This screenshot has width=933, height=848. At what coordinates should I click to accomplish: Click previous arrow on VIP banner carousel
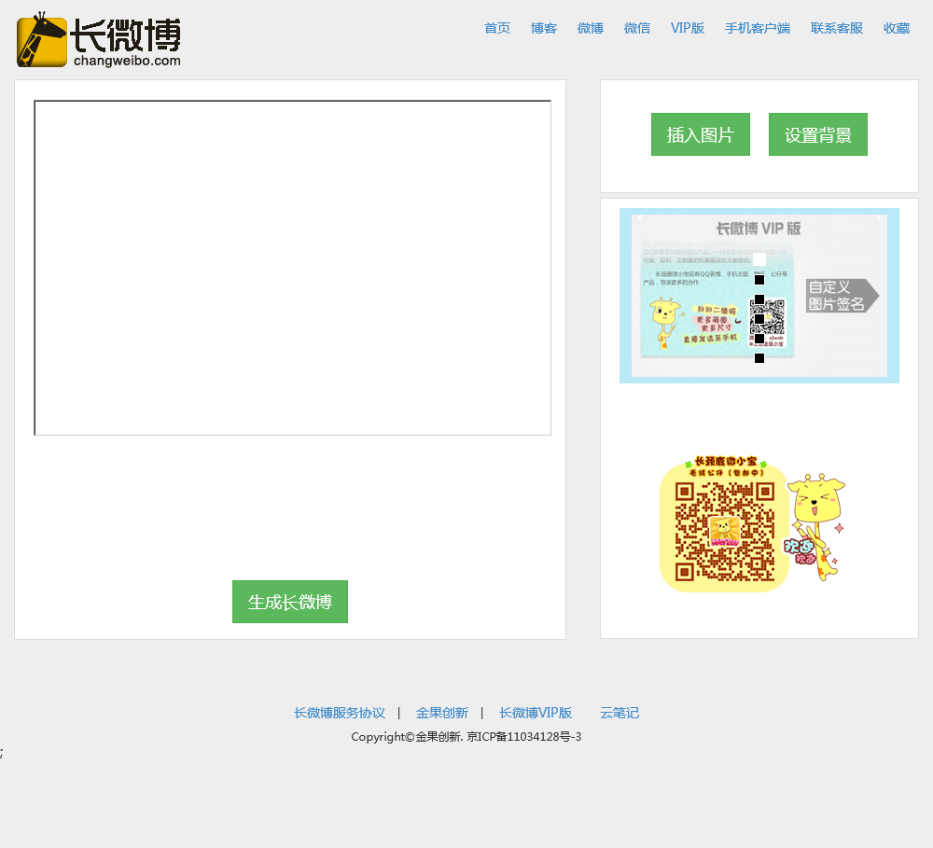pyautogui.click(x=640, y=217)
